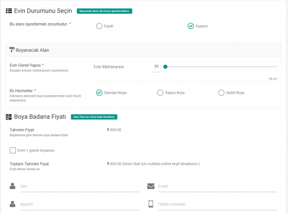Screen dimensions: 288x214
Task: Click the Evin Genel Yapısı label
Action: coord(25,65)
